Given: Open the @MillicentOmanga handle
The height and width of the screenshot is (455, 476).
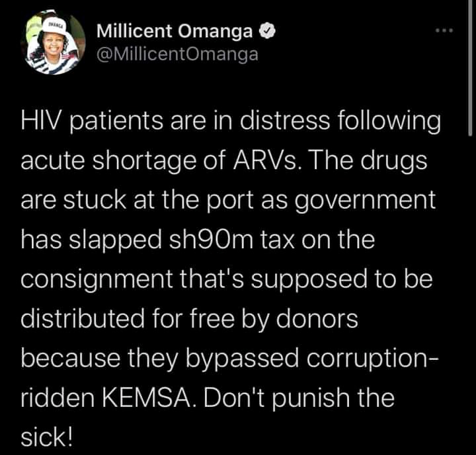Looking at the screenshot, I should point(178,55).
